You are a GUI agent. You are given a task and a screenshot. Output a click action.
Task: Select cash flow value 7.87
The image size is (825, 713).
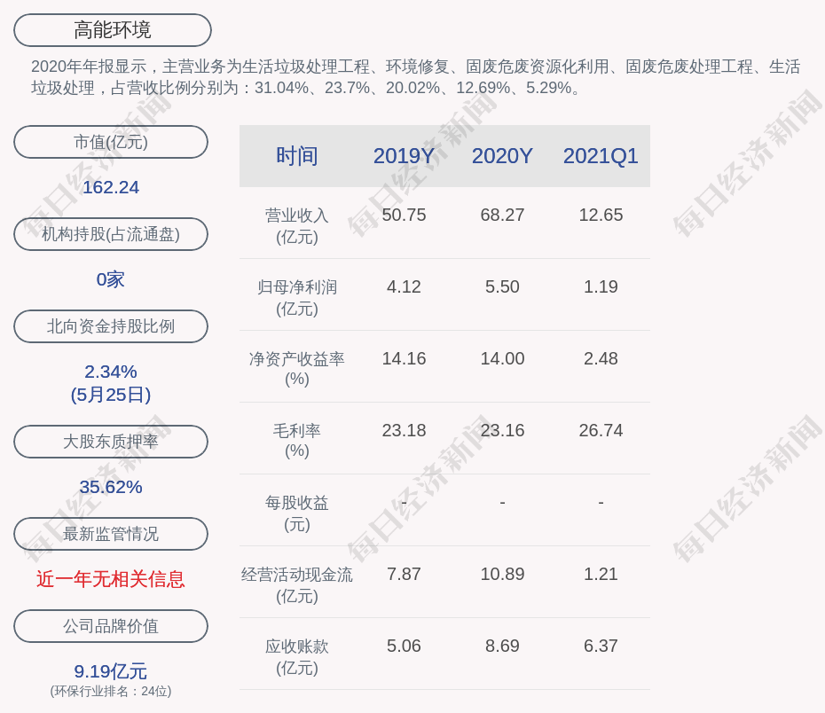click(404, 574)
